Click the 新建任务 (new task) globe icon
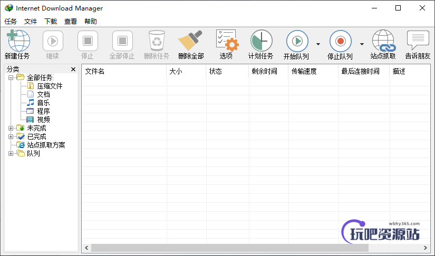The image size is (435, 256). tap(18, 41)
